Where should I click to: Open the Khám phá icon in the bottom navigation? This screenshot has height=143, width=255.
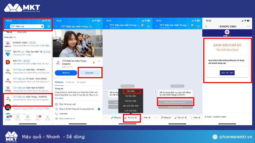click(x=28, y=118)
